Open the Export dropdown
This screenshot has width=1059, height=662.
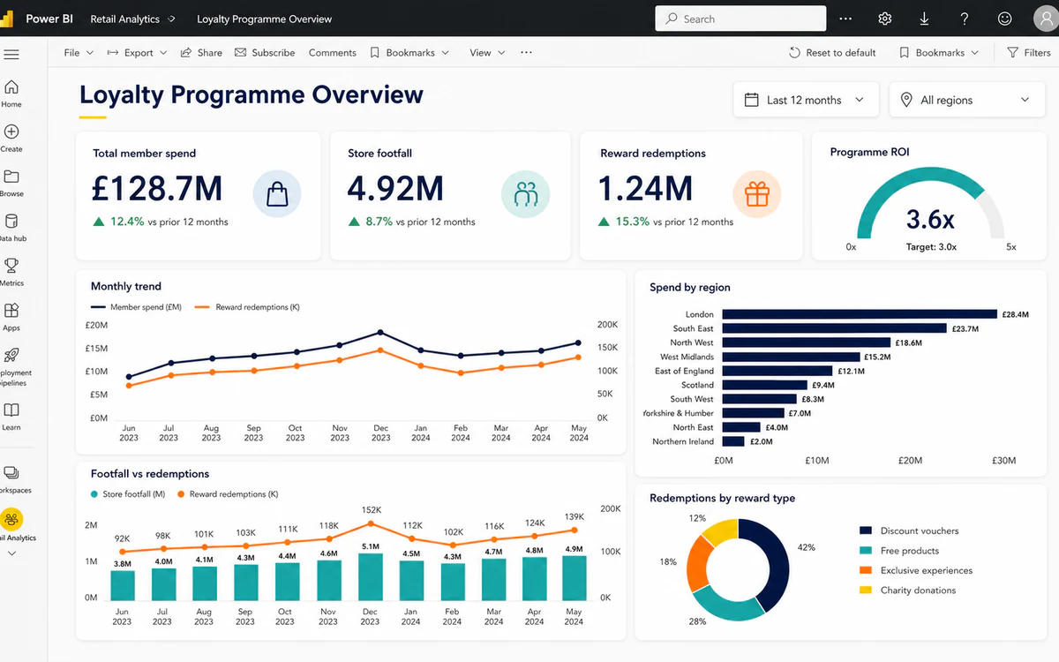tap(138, 53)
